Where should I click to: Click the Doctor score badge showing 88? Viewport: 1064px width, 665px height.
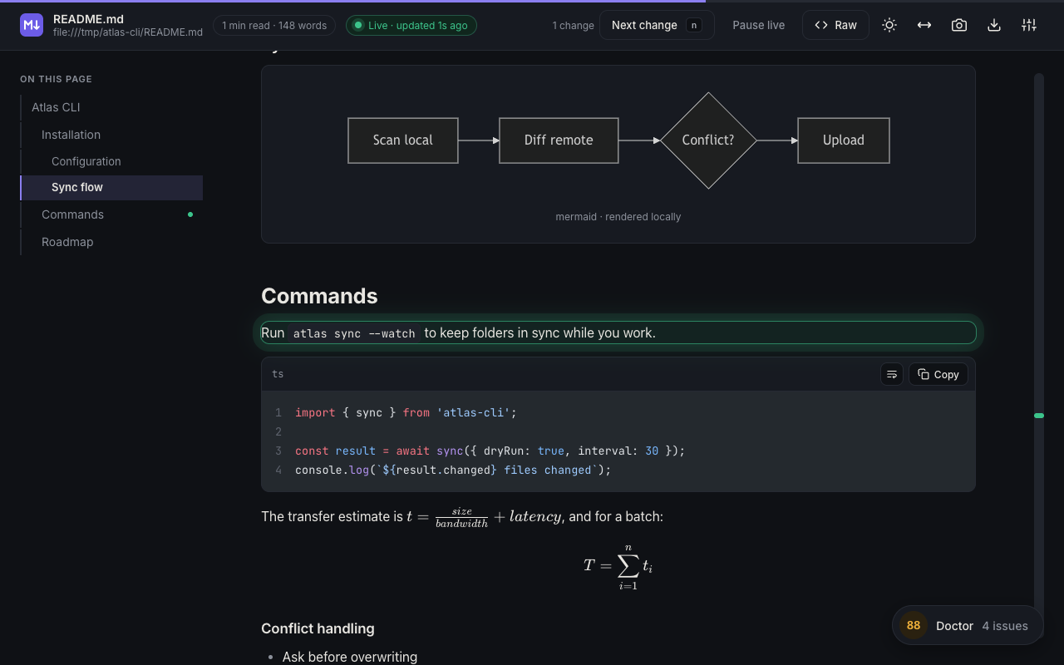(914, 626)
